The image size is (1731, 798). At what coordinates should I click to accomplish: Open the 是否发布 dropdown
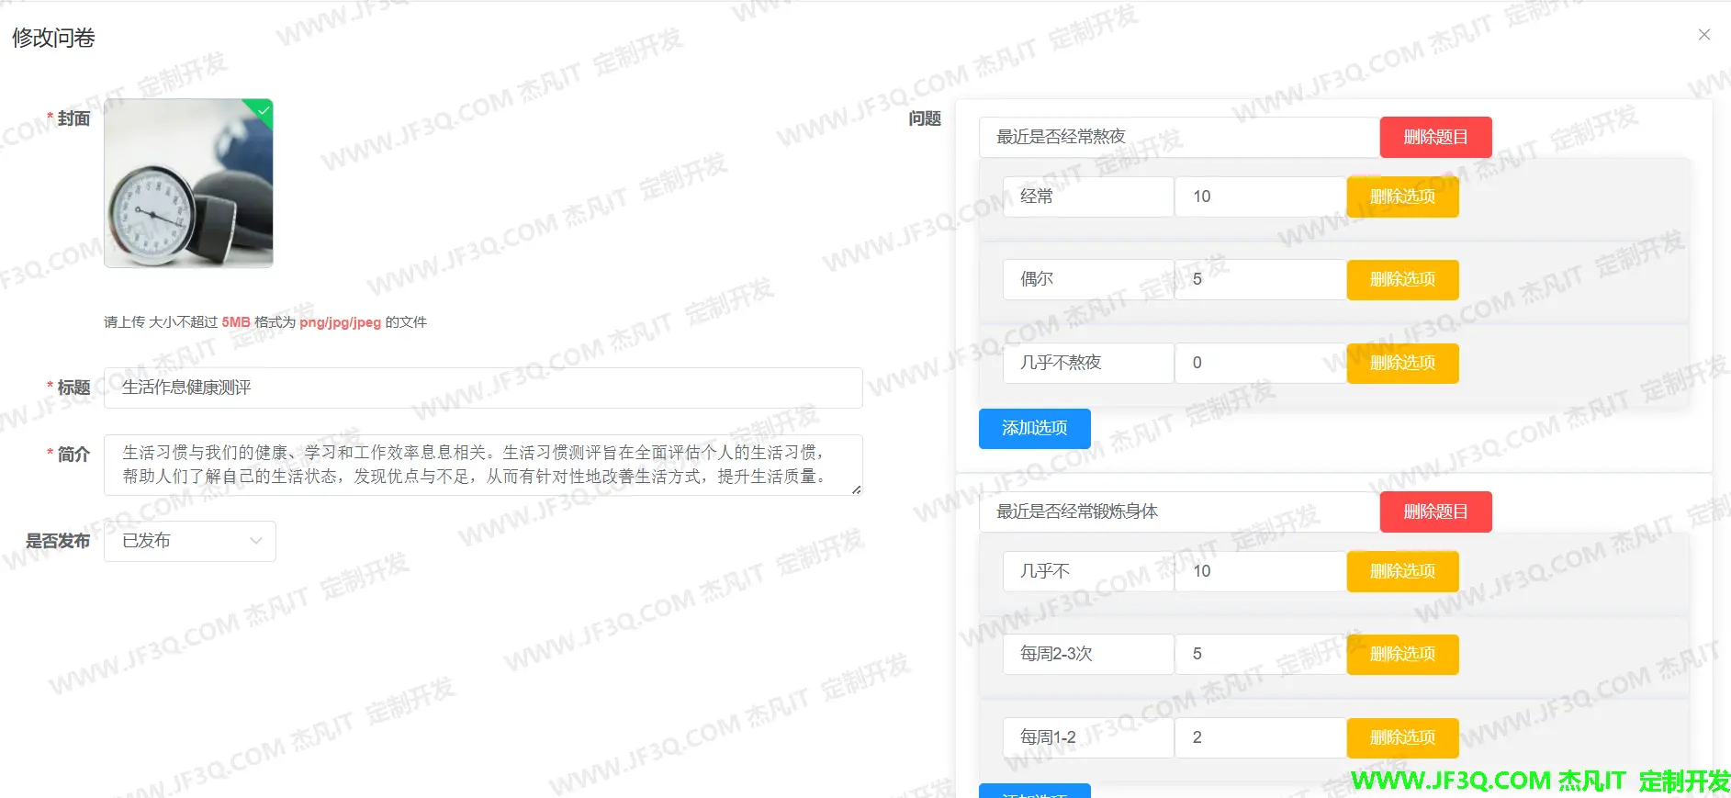click(x=189, y=541)
